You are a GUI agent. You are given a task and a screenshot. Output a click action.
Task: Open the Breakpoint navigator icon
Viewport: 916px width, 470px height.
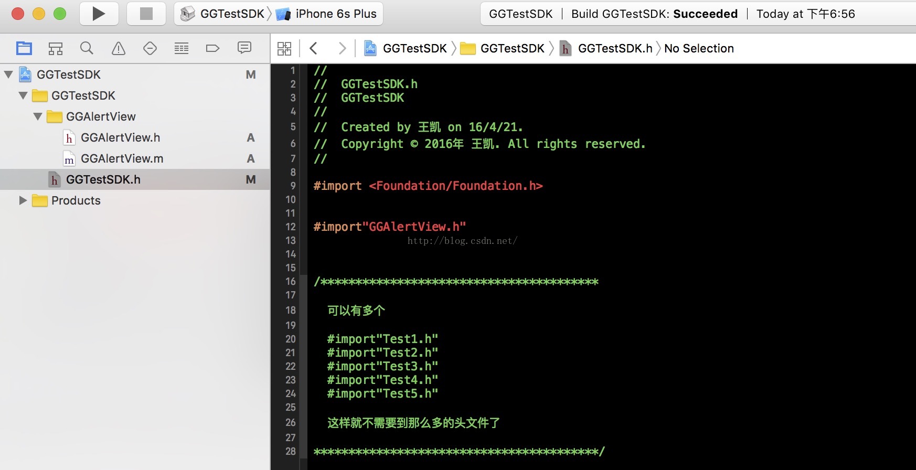click(x=212, y=49)
